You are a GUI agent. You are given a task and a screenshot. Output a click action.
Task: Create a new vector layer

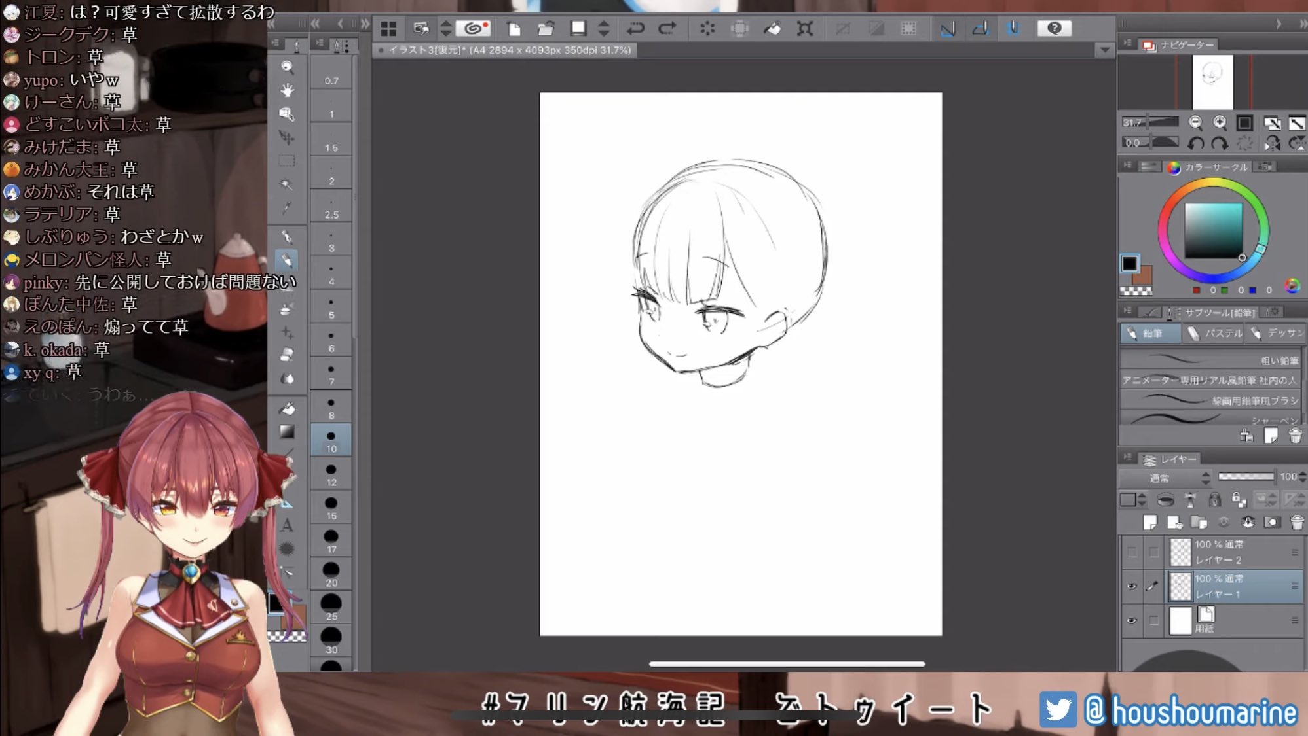click(x=1174, y=522)
